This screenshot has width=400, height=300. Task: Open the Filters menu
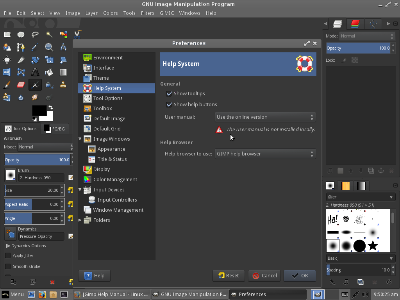(x=147, y=13)
